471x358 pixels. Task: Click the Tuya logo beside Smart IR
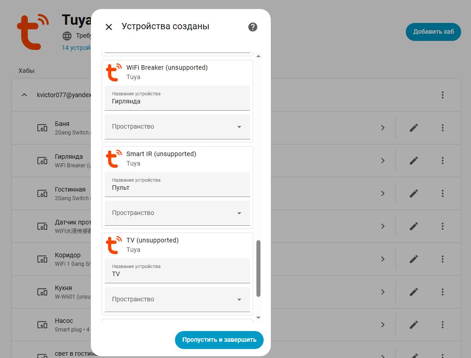coord(114,159)
